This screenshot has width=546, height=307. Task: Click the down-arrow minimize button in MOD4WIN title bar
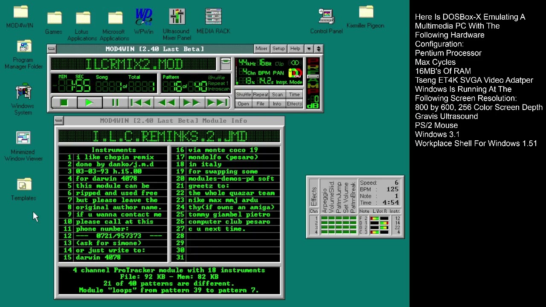tap(309, 49)
